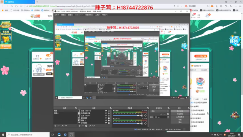
Task: Open new browser tab with plus button
Action: [37, 2]
